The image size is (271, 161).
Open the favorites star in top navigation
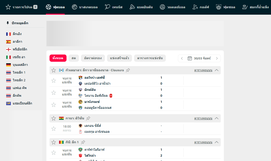[x=8, y=7]
